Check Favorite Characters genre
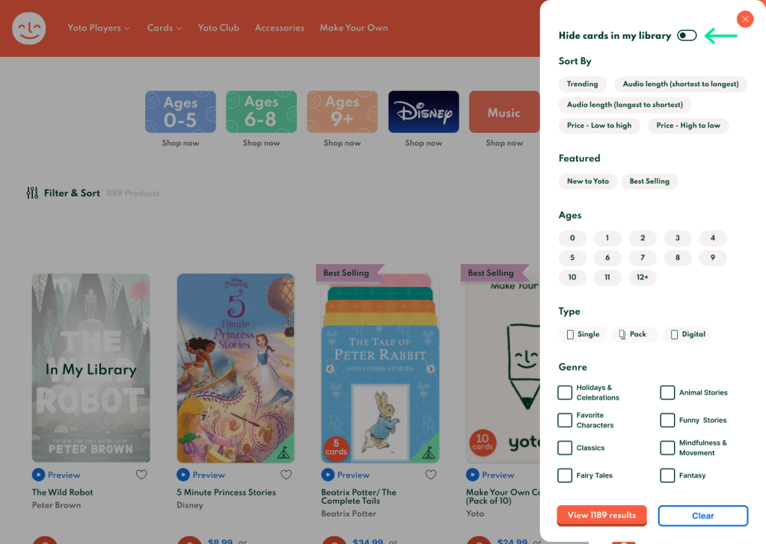Image resolution: width=766 pixels, height=544 pixels. point(565,420)
